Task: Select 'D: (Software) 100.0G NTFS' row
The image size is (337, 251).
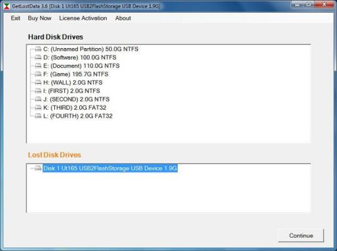Action: tap(80, 57)
